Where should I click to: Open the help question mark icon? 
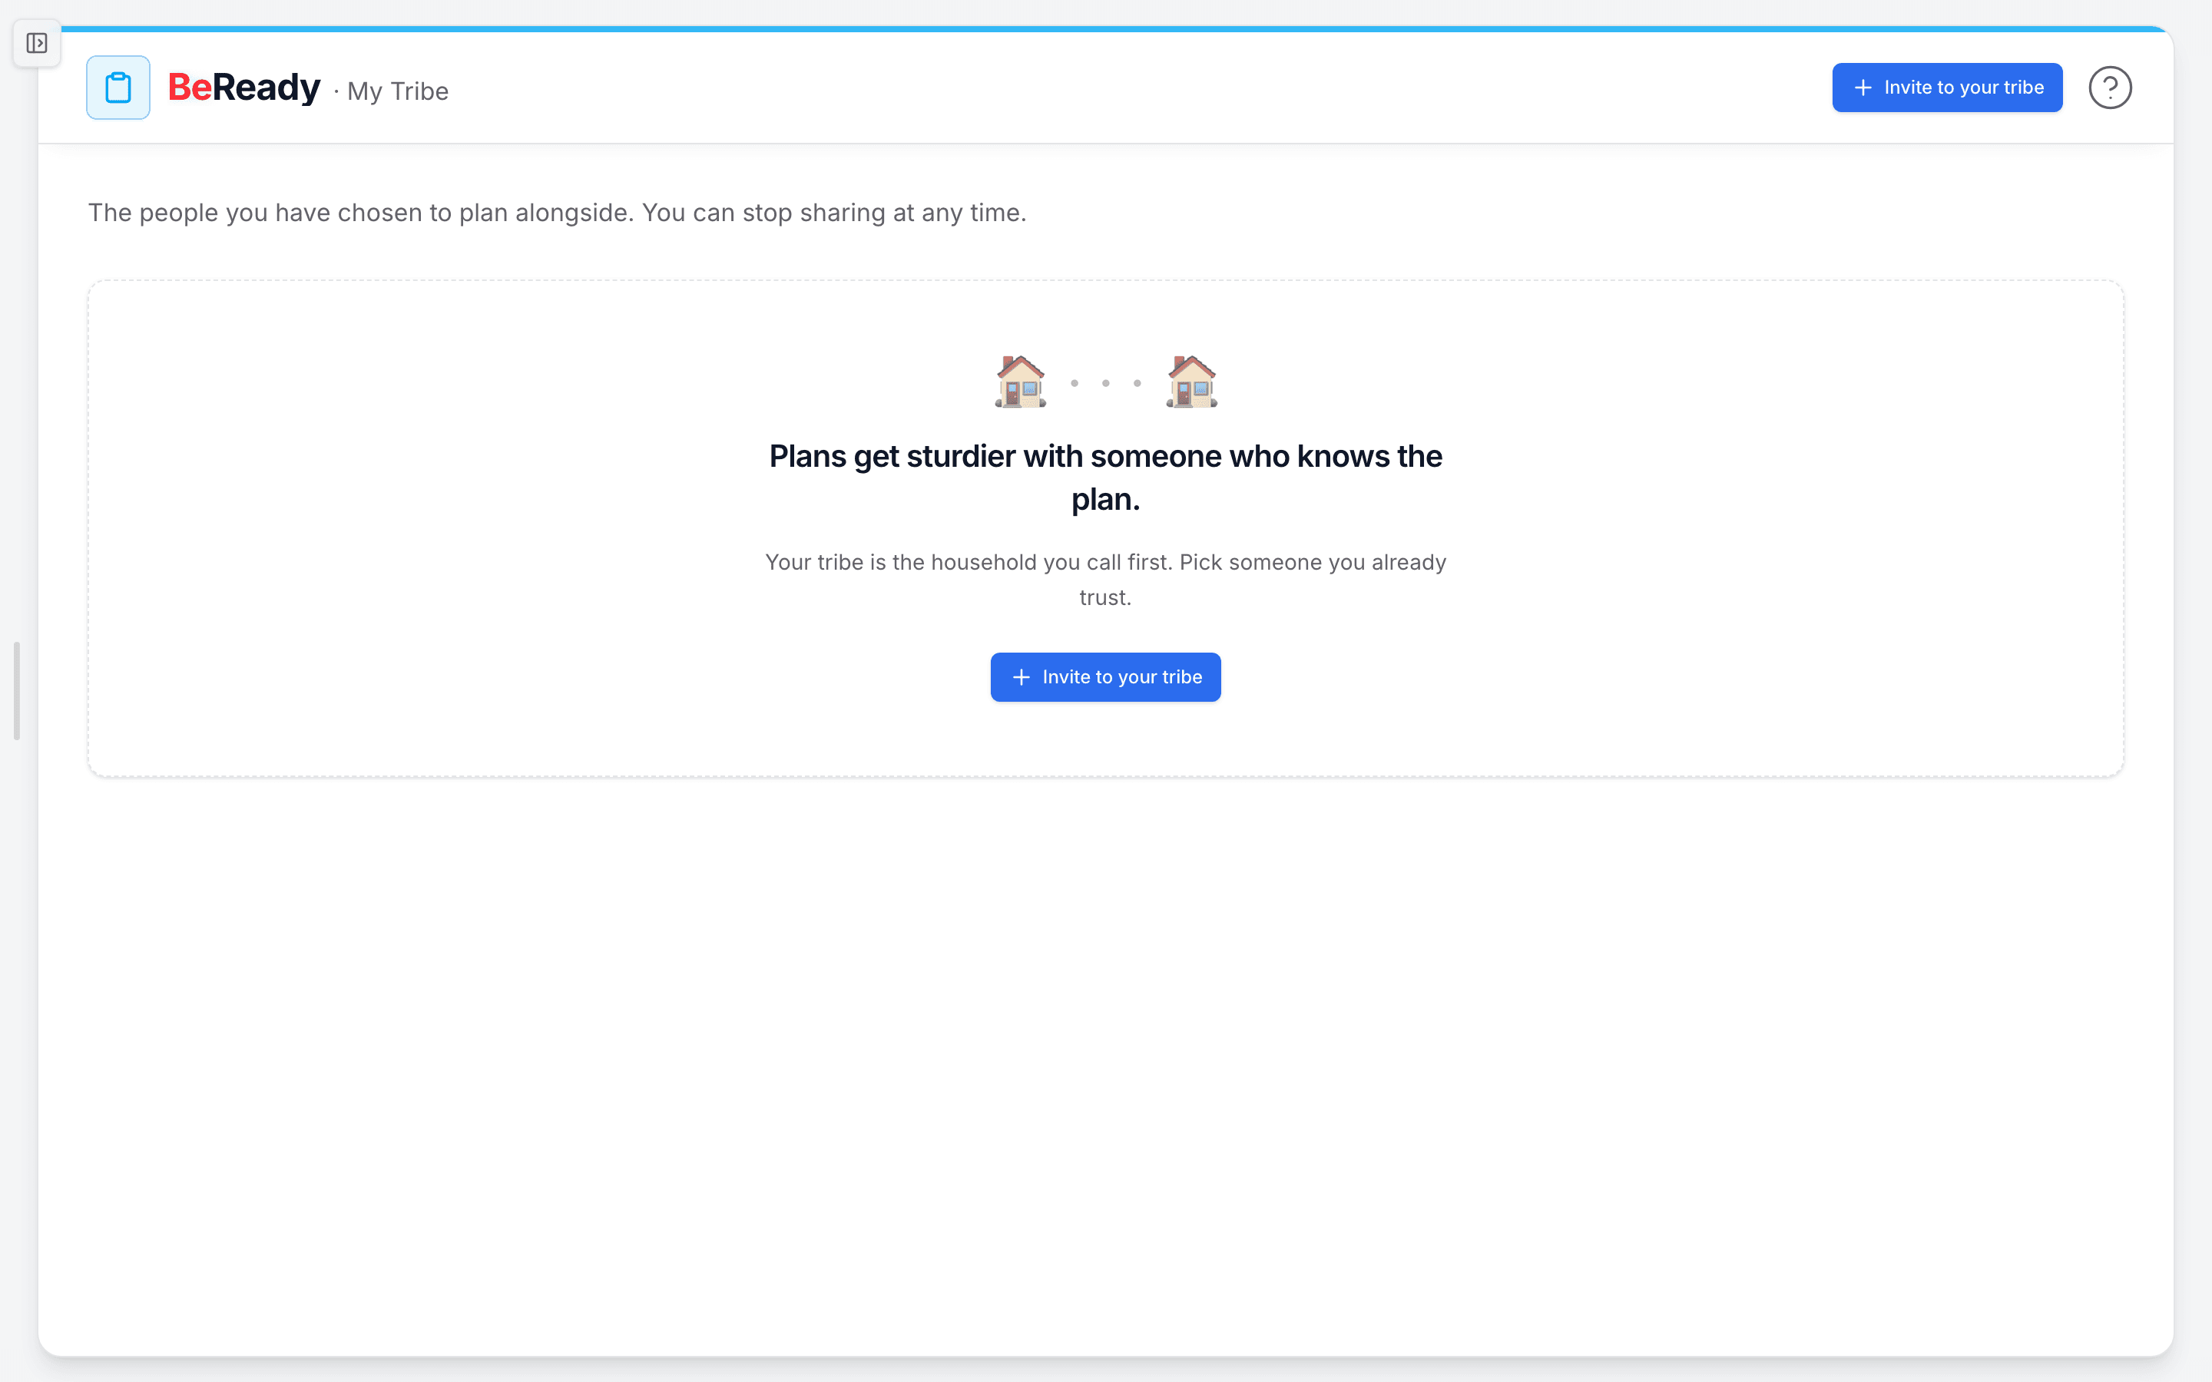(2110, 88)
